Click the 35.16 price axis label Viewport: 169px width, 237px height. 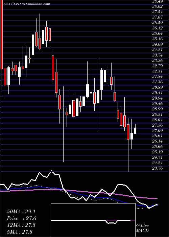158,39
